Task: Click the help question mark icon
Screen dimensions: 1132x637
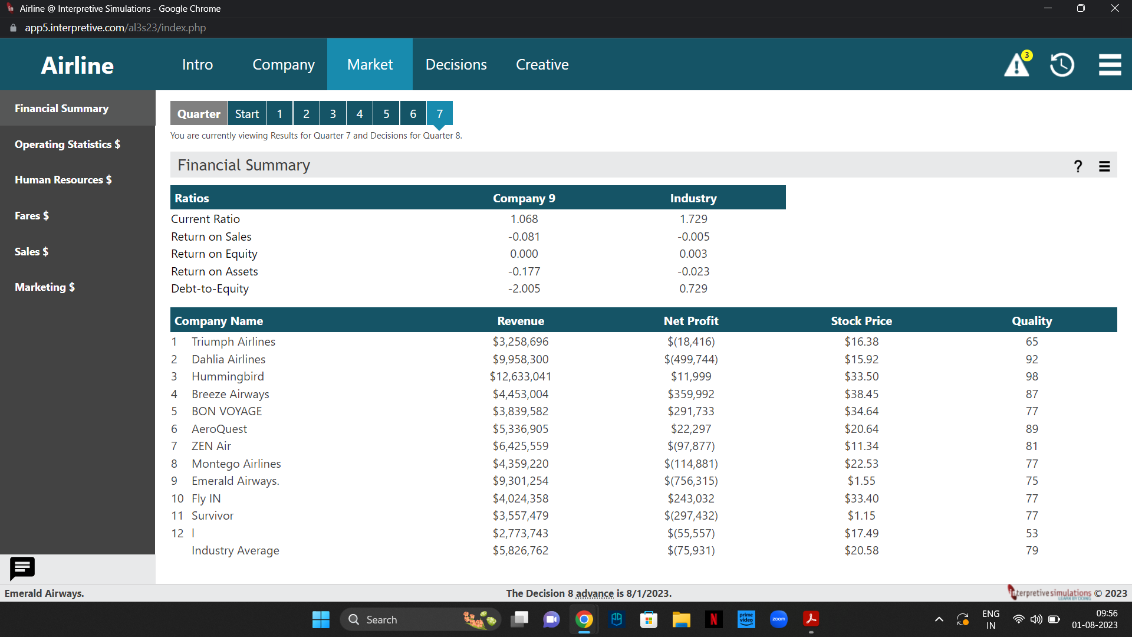Action: click(1078, 166)
